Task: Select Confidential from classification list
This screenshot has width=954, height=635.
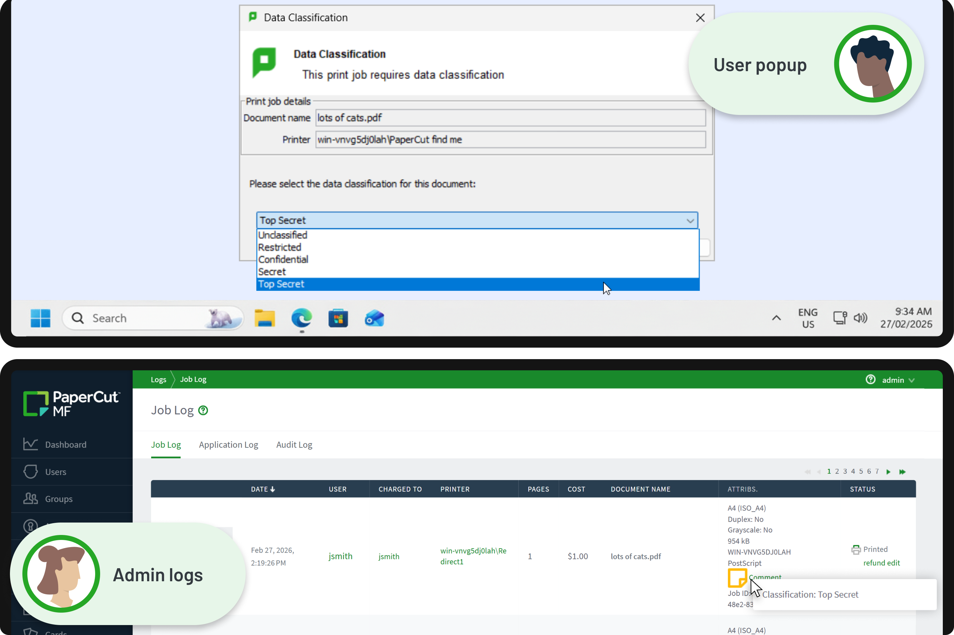Action: point(283,260)
